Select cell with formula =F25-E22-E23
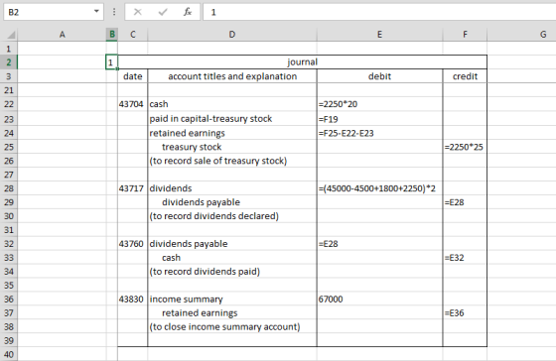This screenshot has height=361, width=556. click(379, 133)
